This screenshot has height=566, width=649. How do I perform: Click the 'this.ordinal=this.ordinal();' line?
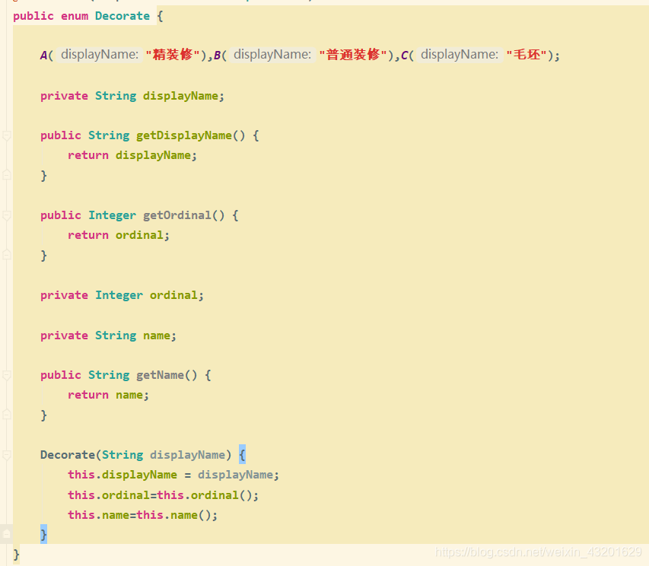coord(164,495)
